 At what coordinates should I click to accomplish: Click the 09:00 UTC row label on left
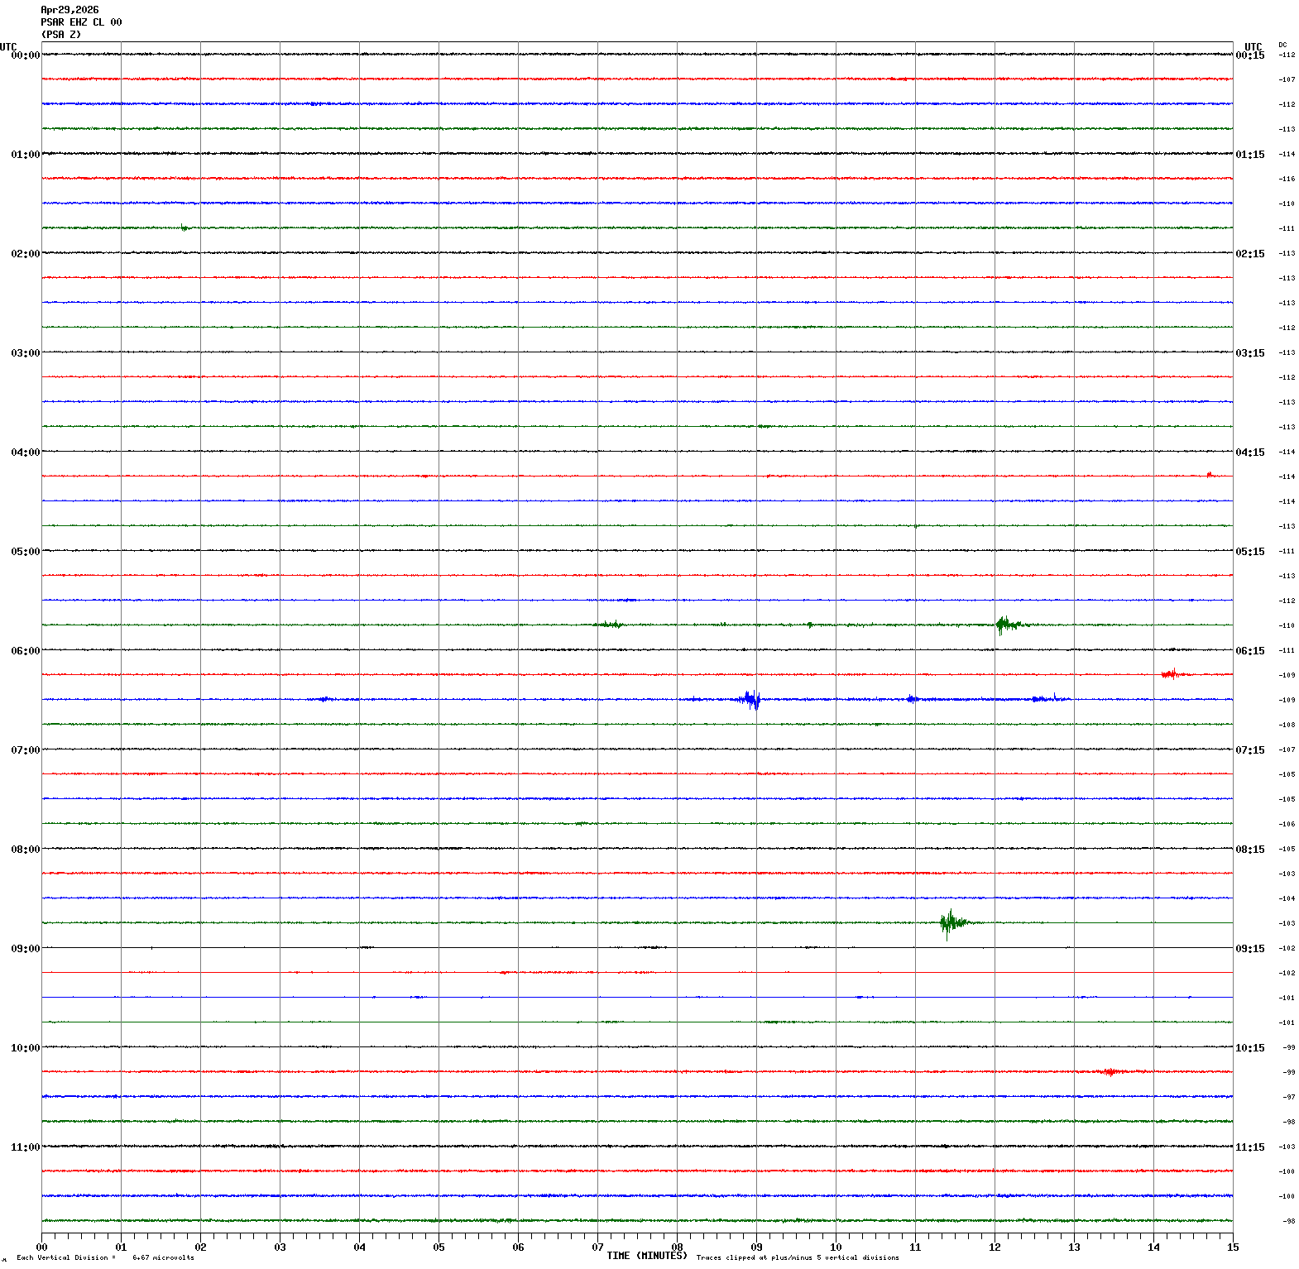click(x=25, y=949)
